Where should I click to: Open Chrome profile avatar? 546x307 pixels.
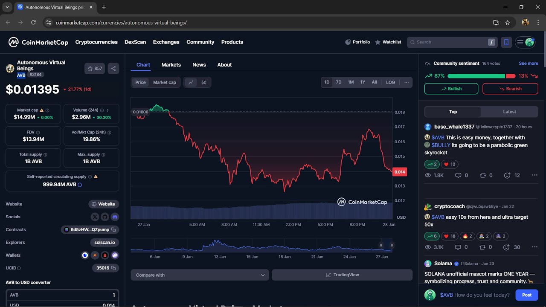click(x=525, y=23)
